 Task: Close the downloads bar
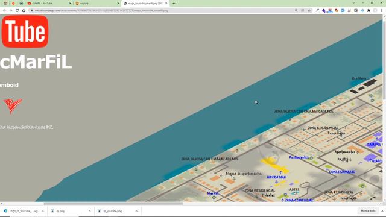(x=382, y=211)
